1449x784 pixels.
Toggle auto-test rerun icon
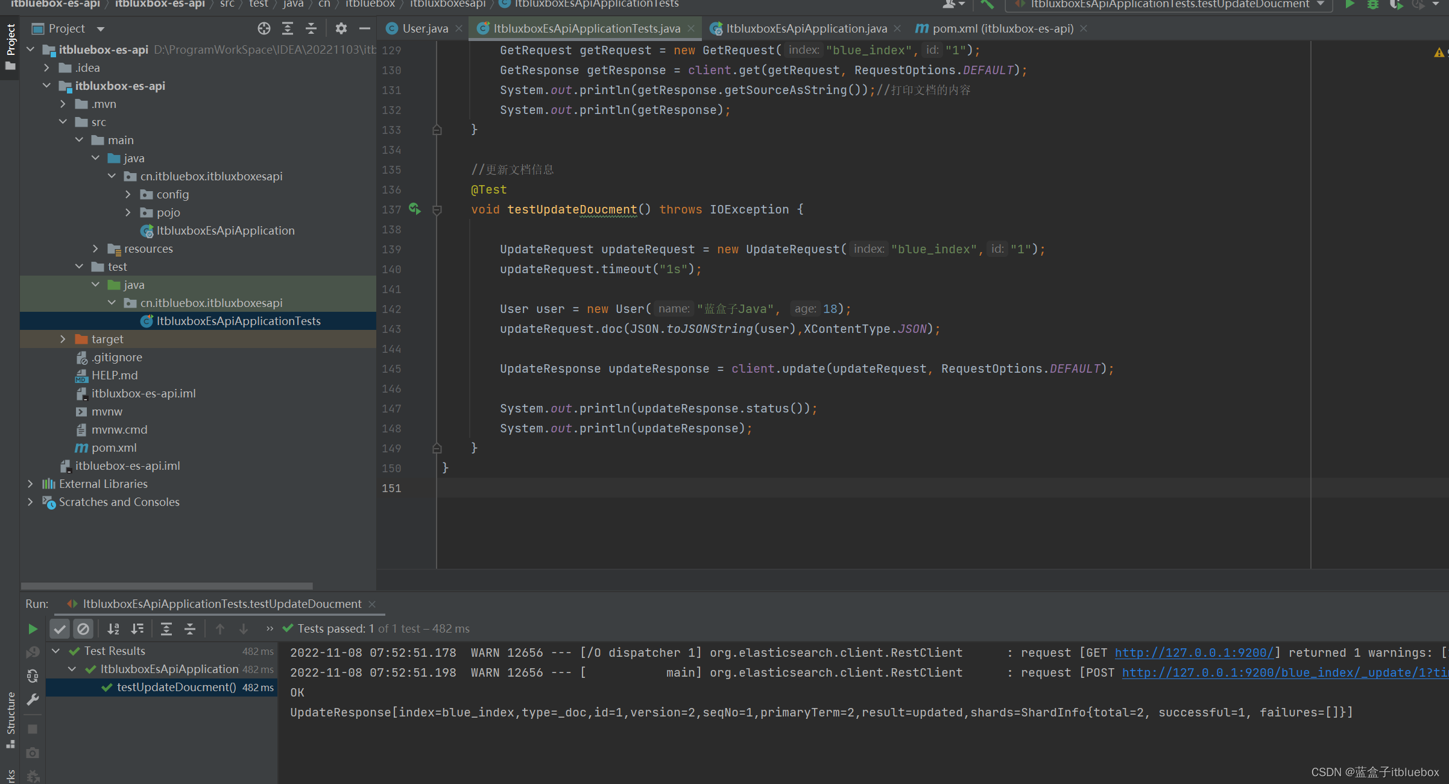click(33, 676)
